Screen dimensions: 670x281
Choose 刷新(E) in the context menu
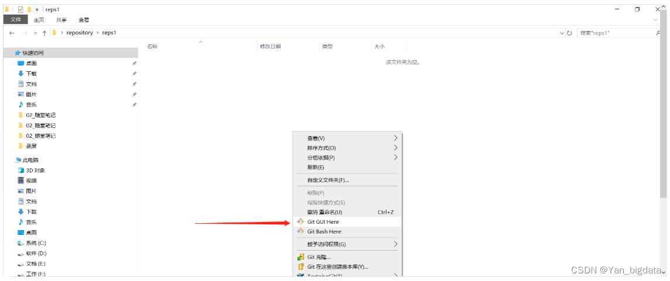(347, 167)
